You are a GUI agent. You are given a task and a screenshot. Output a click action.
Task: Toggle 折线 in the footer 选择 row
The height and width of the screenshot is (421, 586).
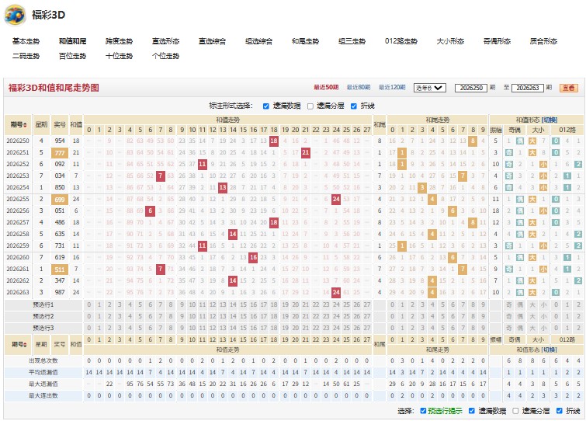(559, 411)
